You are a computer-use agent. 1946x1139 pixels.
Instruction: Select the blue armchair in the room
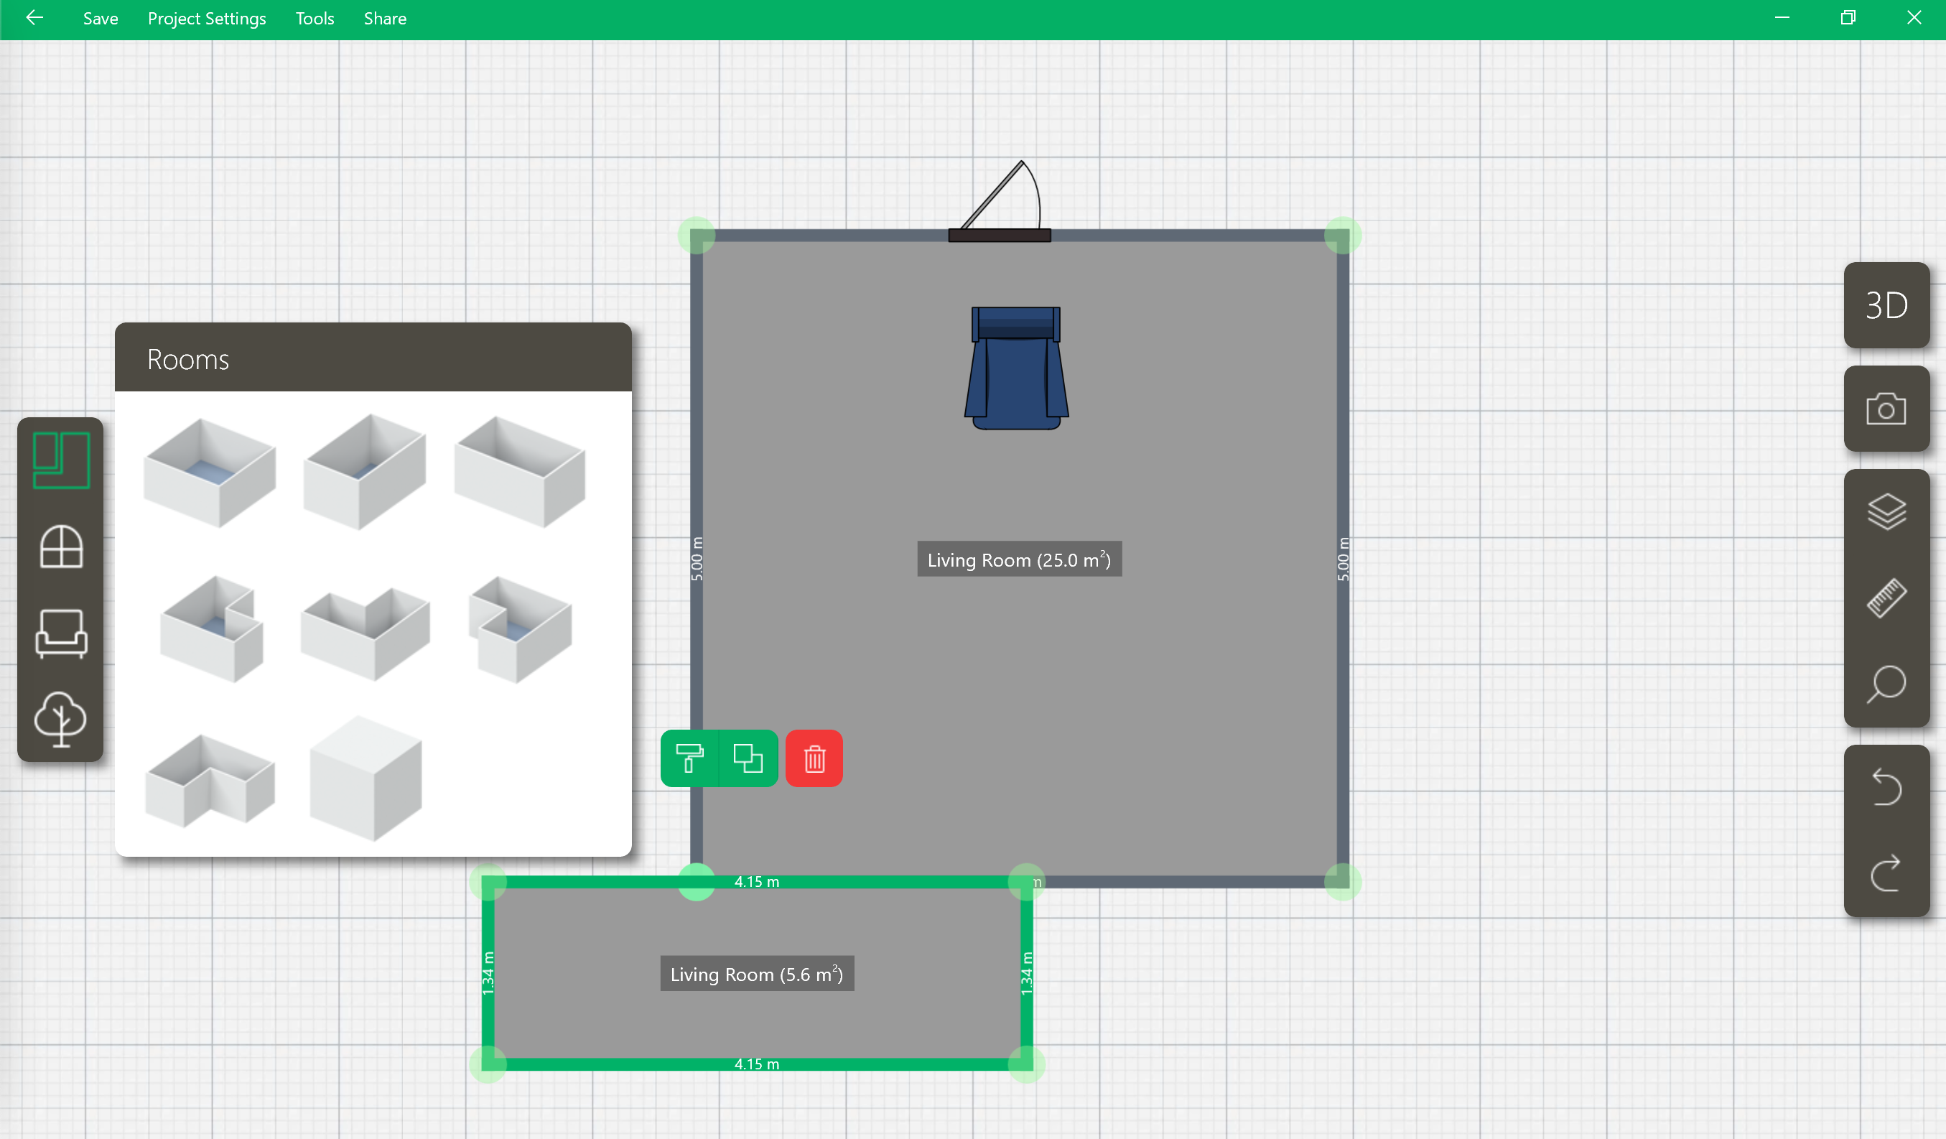point(1015,368)
